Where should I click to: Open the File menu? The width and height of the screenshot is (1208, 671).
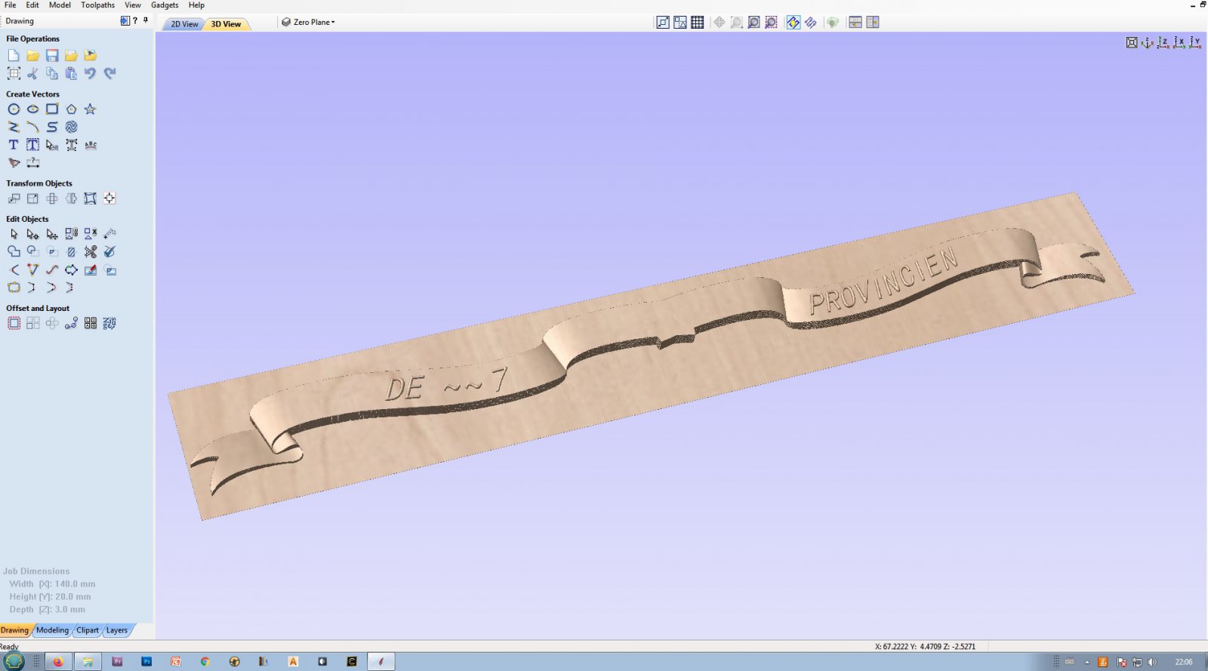[x=11, y=5]
